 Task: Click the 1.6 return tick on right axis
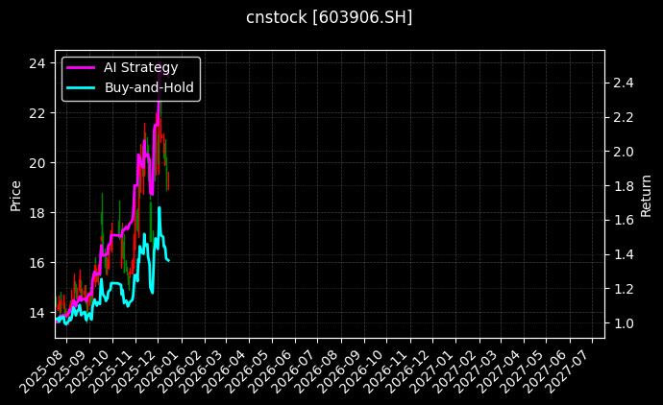623,220
